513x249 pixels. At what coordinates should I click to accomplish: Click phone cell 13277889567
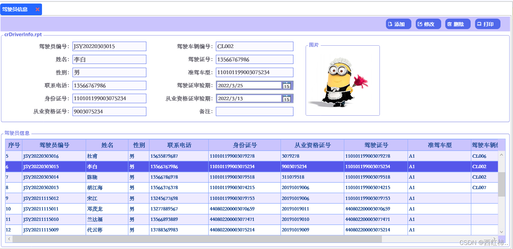point(179,209)
